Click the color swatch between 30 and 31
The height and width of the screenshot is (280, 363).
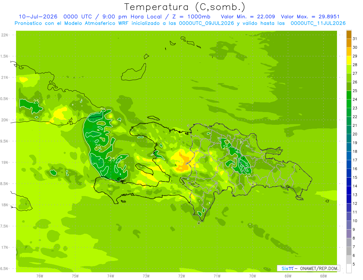(x=349, y=43)
